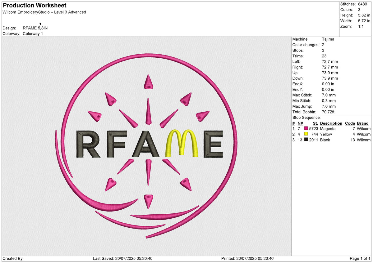Select the Magenta color swatch

coord(306,128)
